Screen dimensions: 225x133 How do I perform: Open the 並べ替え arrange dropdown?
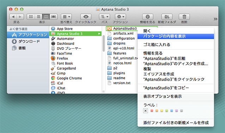[x=66, y=17]
